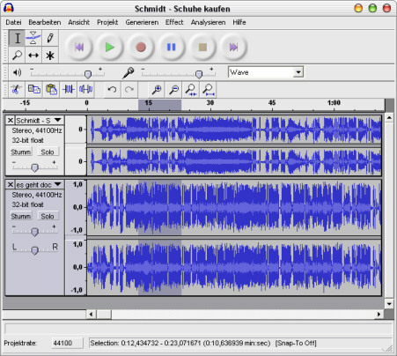Screen dimensions: 397x356
Task: Click the Fit project in window icon
Action: click(x=208, y=89)
